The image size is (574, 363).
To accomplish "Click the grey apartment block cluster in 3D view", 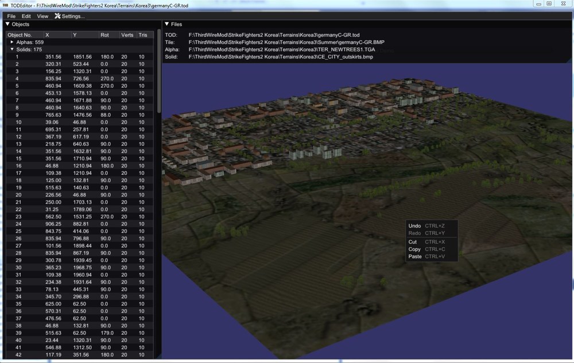I will [315, 151].
